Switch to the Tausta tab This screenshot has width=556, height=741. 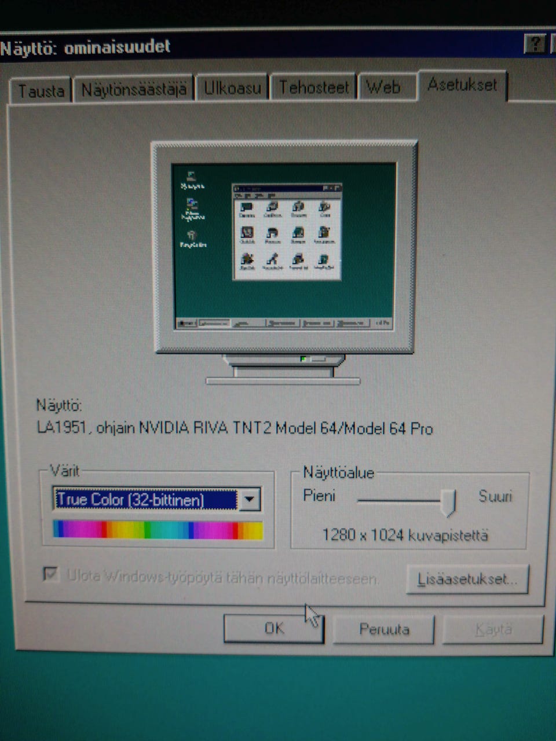coord(41,90)
